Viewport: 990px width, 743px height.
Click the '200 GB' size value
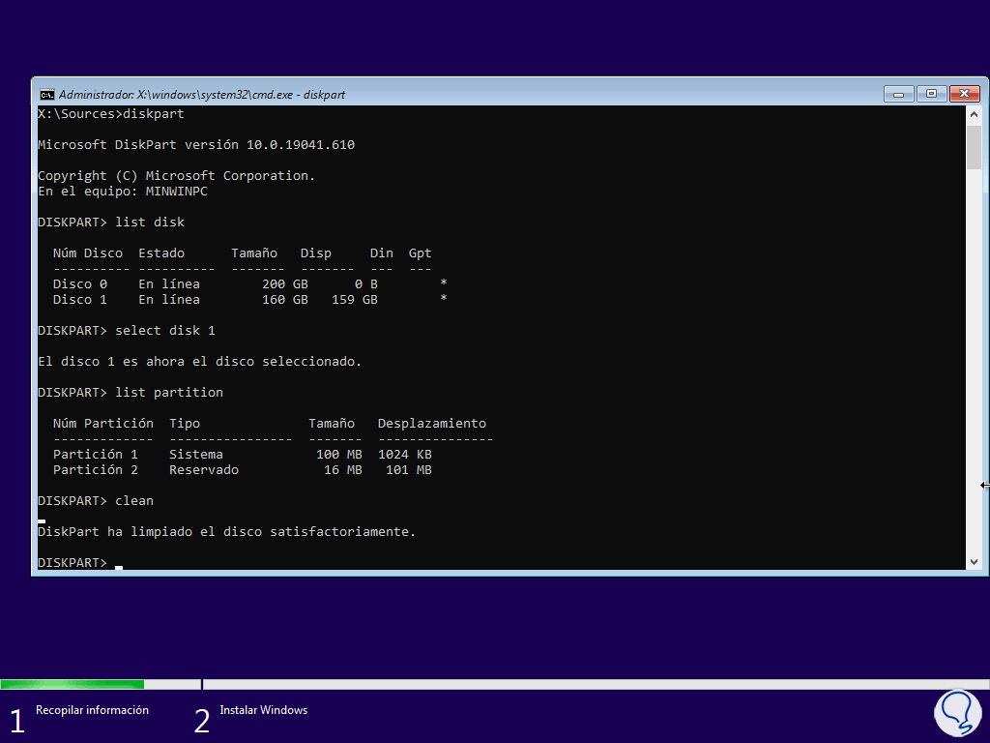point(285,284)
